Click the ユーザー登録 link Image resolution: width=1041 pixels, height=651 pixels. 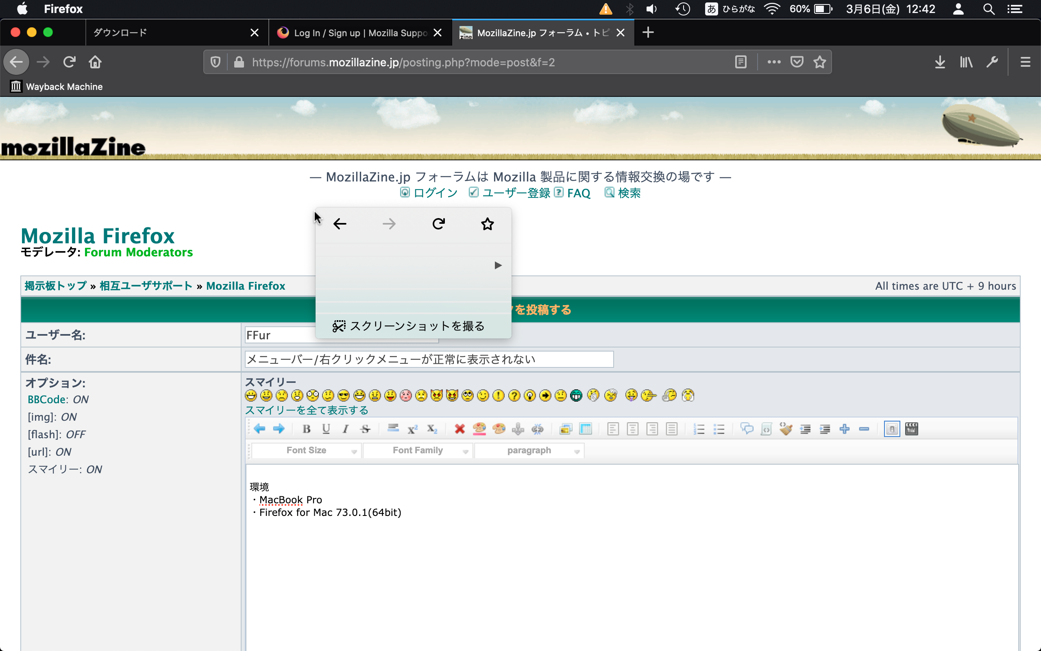[516, 193]
